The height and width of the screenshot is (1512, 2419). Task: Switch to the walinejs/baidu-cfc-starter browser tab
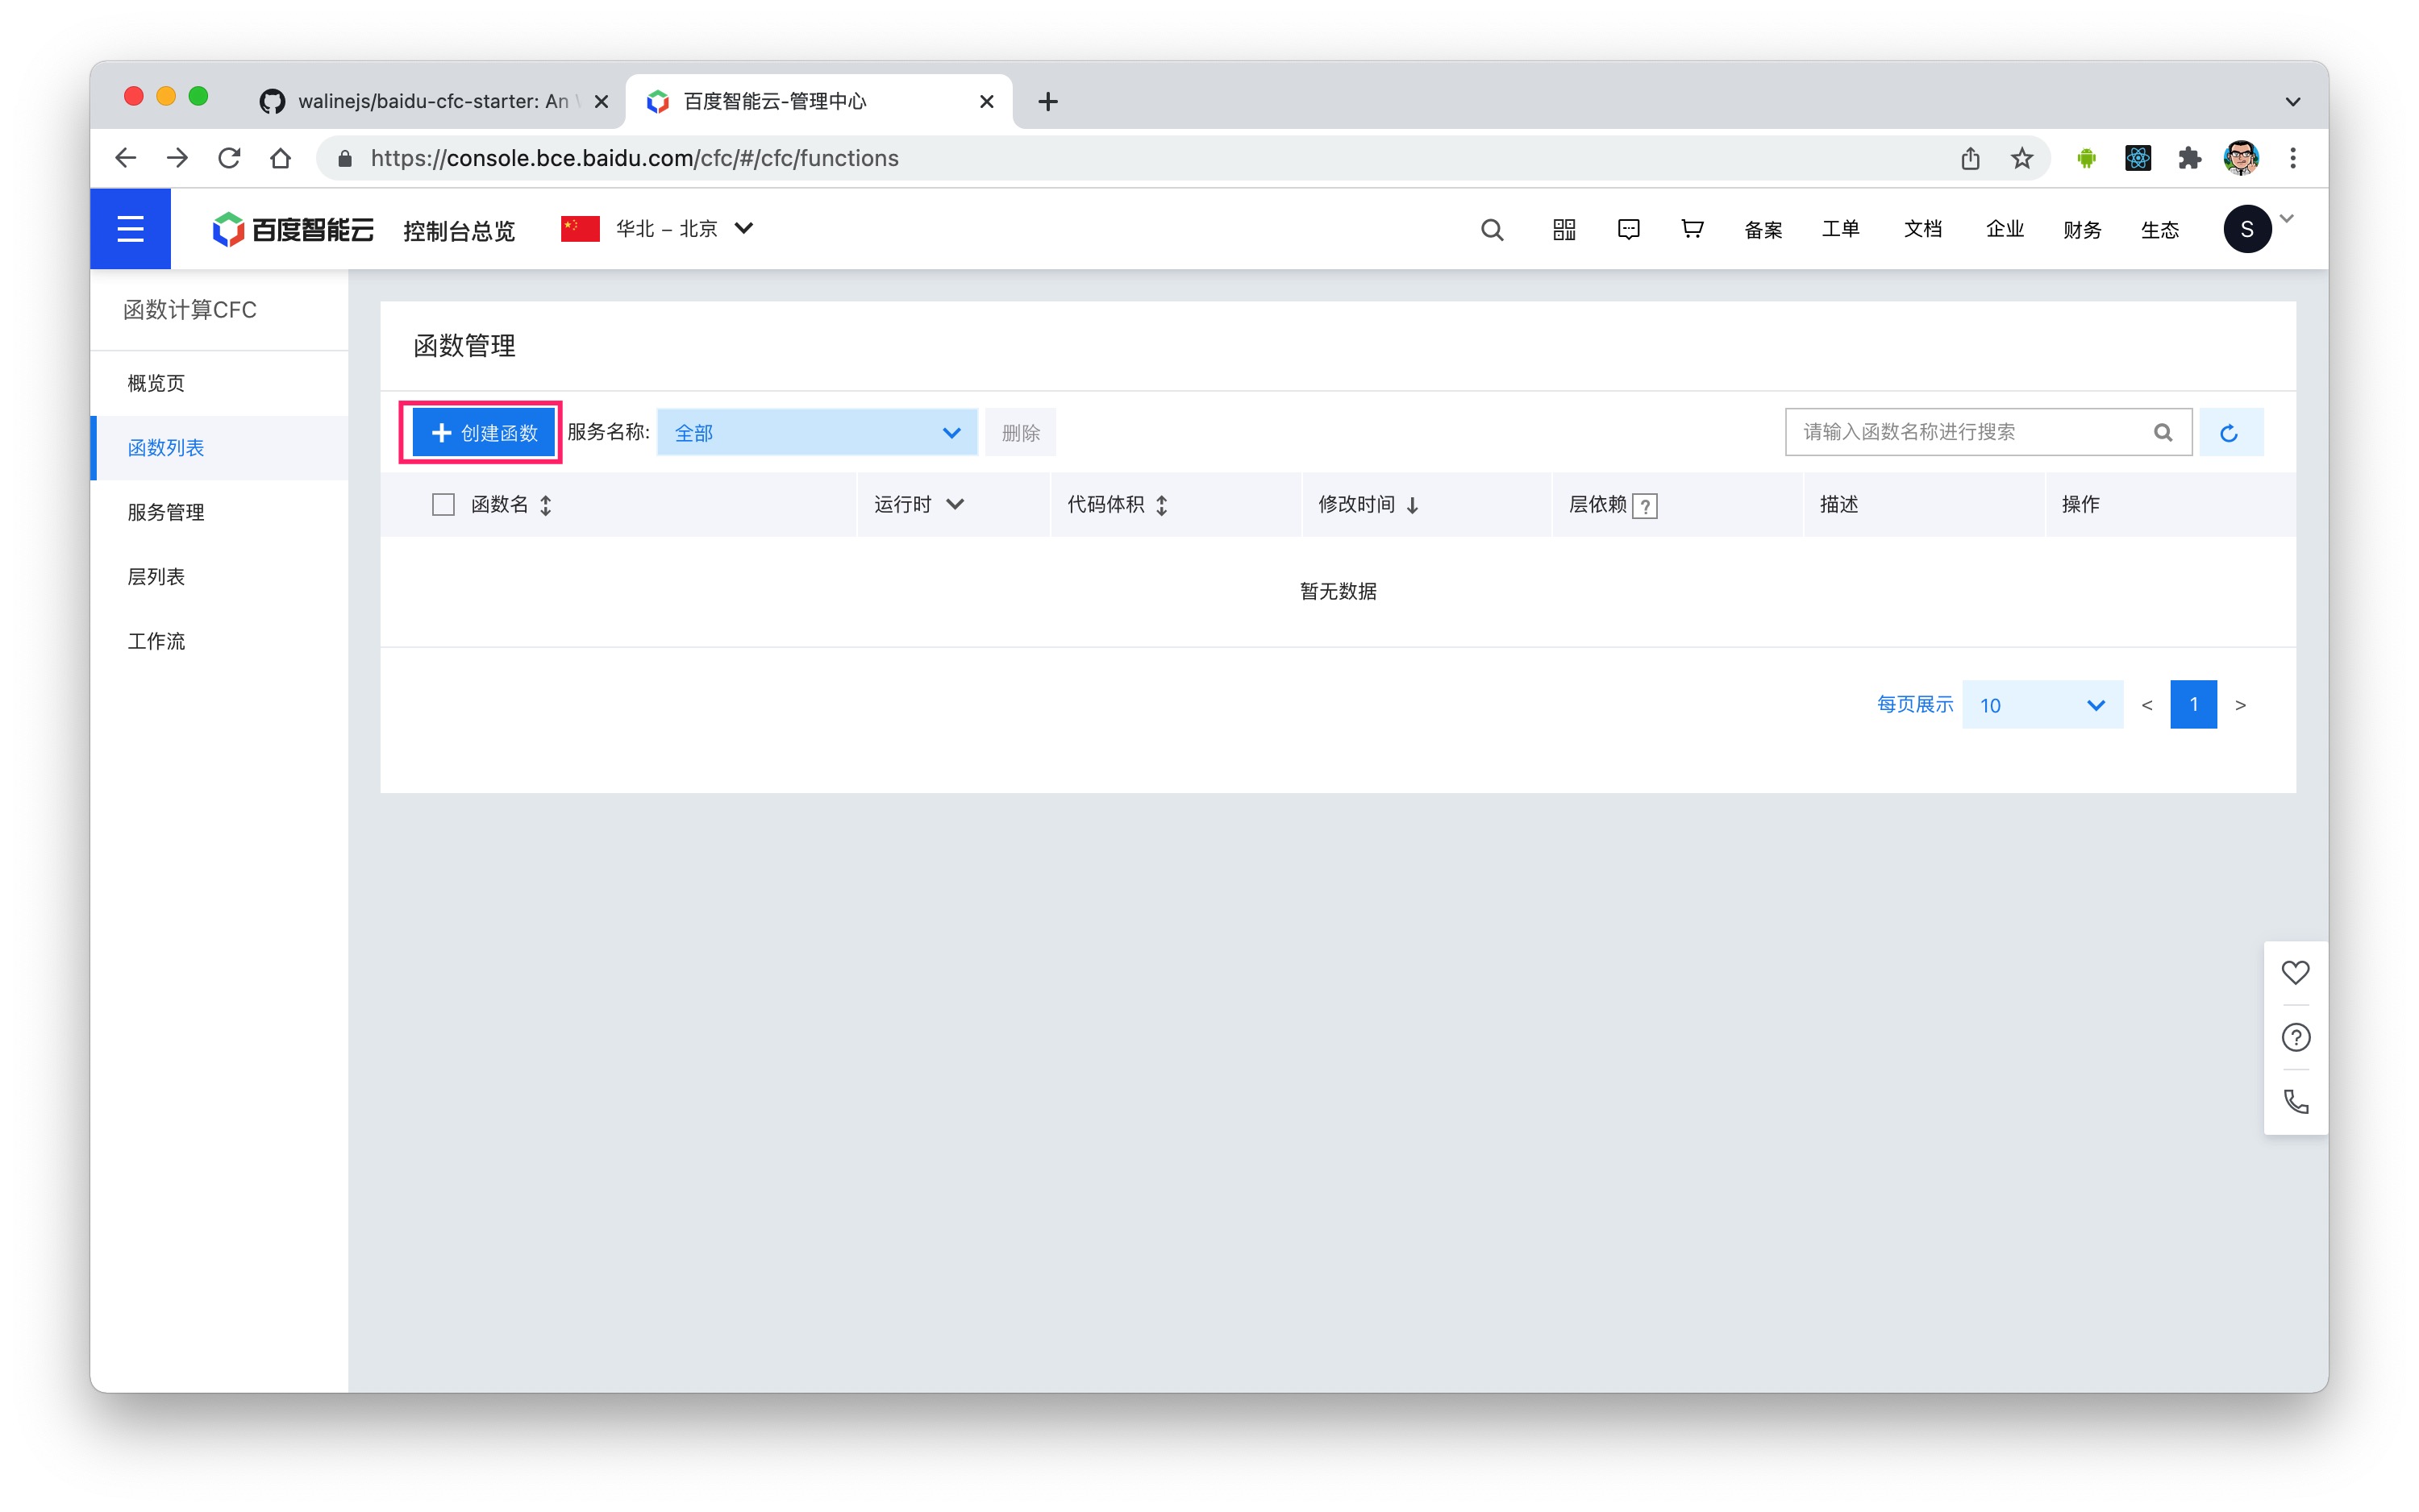point(431,101)
